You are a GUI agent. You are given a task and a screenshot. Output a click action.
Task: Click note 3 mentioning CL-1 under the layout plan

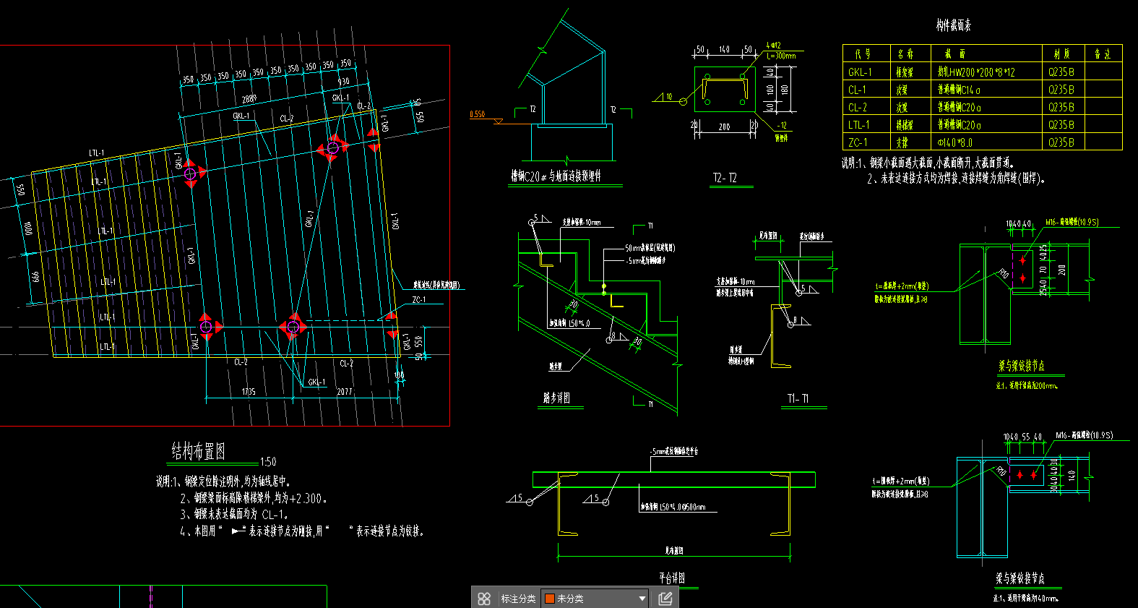click(234, 515)
